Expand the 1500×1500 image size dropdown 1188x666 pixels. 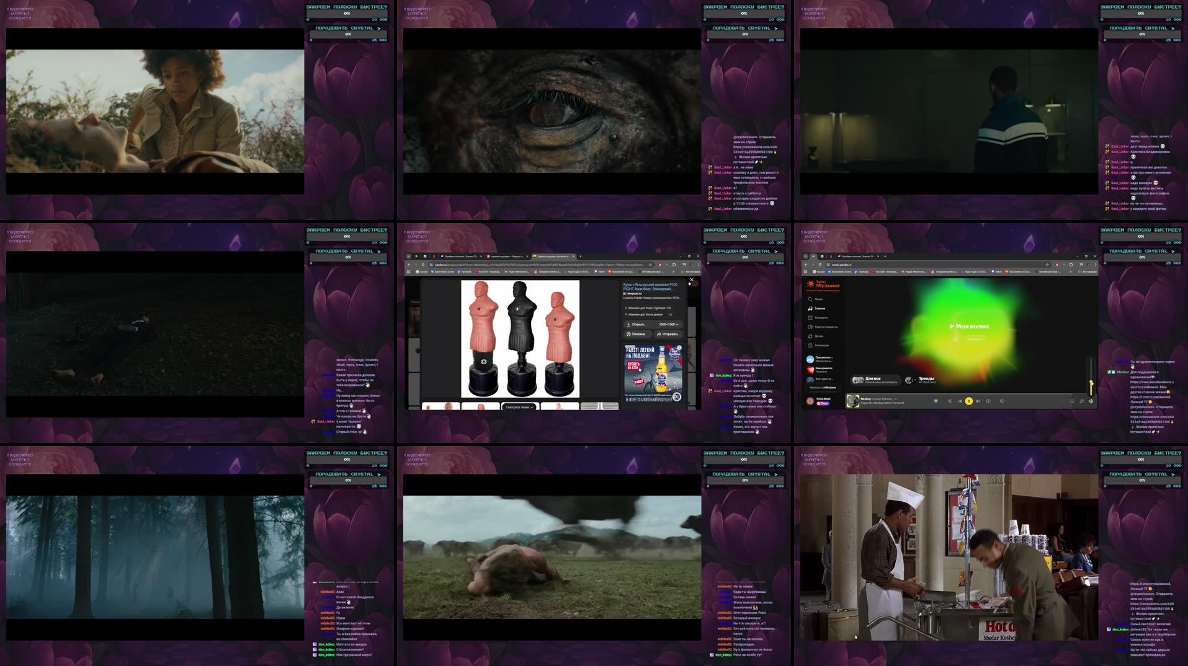(x=668, y=324)
